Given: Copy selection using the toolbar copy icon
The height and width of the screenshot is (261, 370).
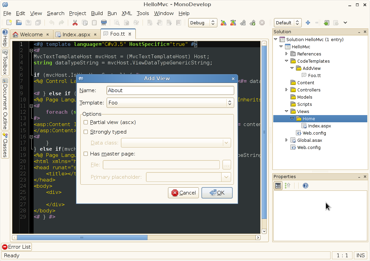Looking at the screenshot, I should tap(84, 23).
